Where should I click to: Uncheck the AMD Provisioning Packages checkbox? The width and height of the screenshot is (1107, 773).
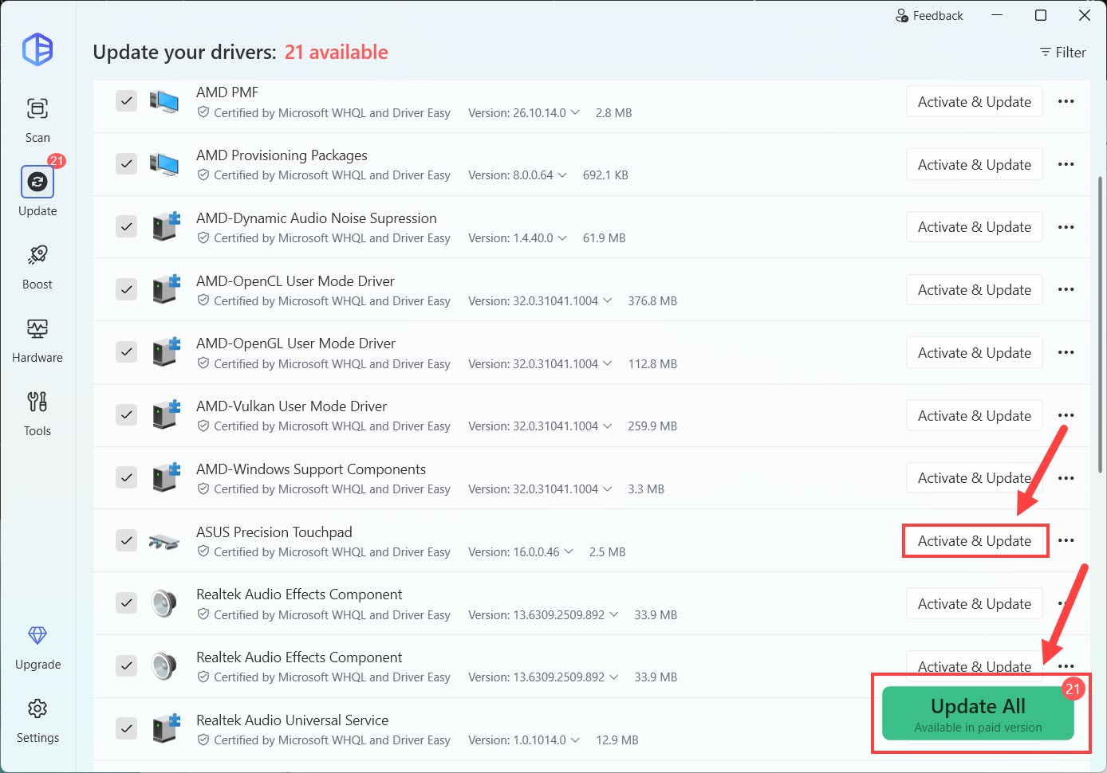point(127,164)
